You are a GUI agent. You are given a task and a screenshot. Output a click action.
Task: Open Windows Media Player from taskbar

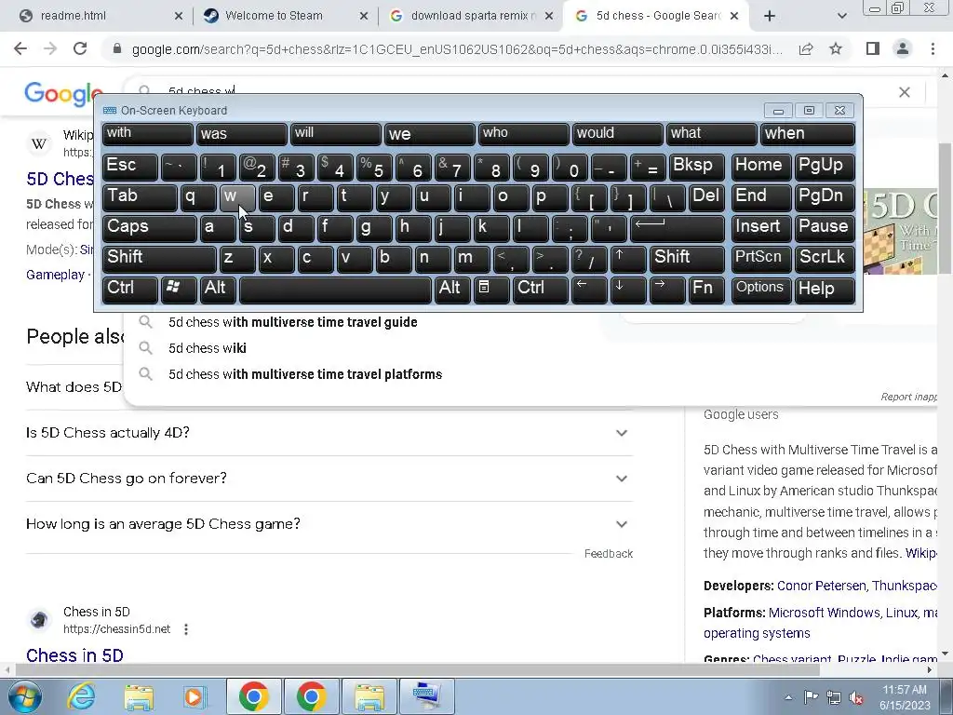(194, 696)
